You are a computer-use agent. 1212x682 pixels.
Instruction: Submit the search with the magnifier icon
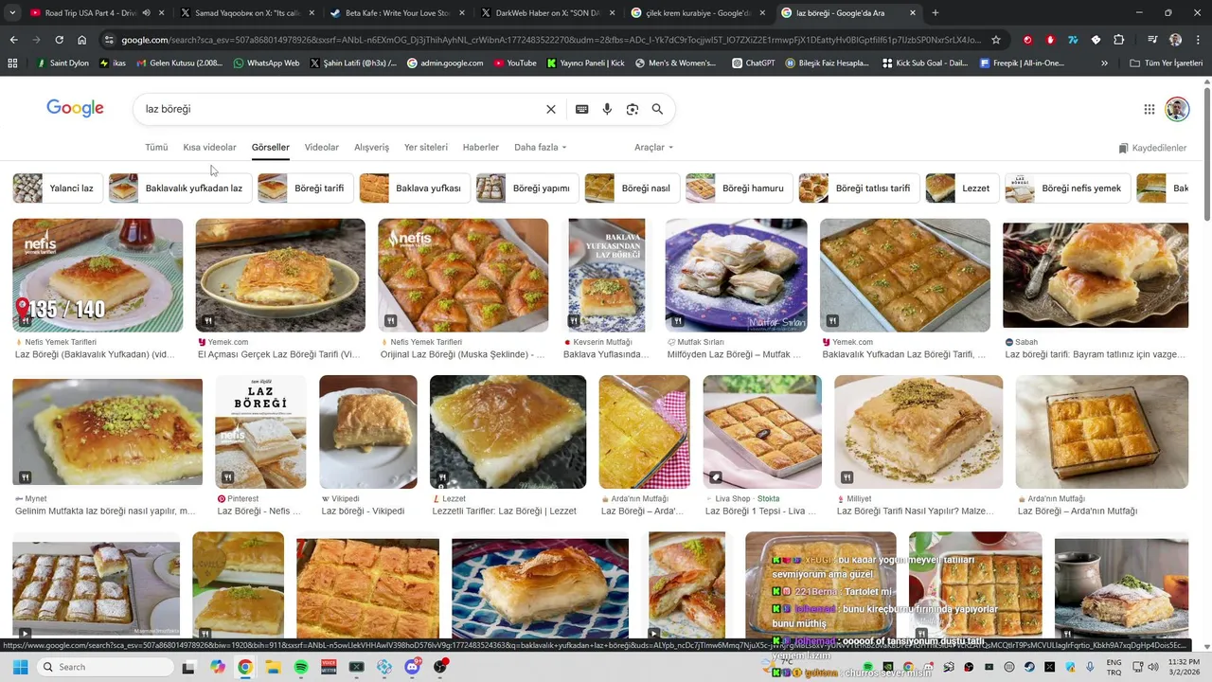tap(657, 109)
